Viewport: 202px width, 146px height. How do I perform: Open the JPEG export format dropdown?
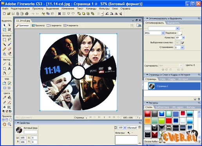(163, 33)
